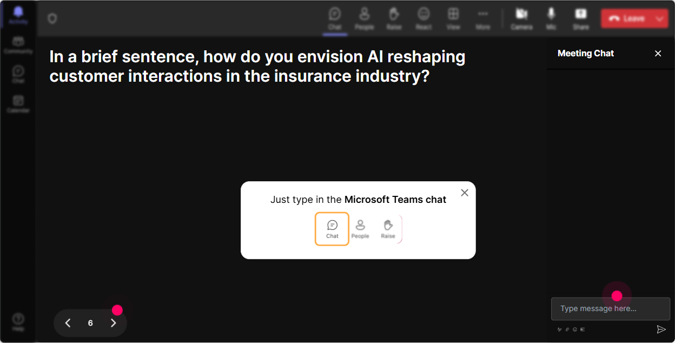
Task: Attach a file in chat composer
Action: [x=567, y=329]
